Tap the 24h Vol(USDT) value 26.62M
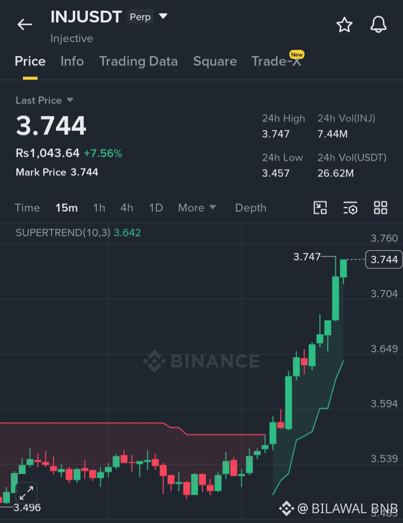This screenshot has height=523, width=403. pyautogui.click(x=335, y=174)
